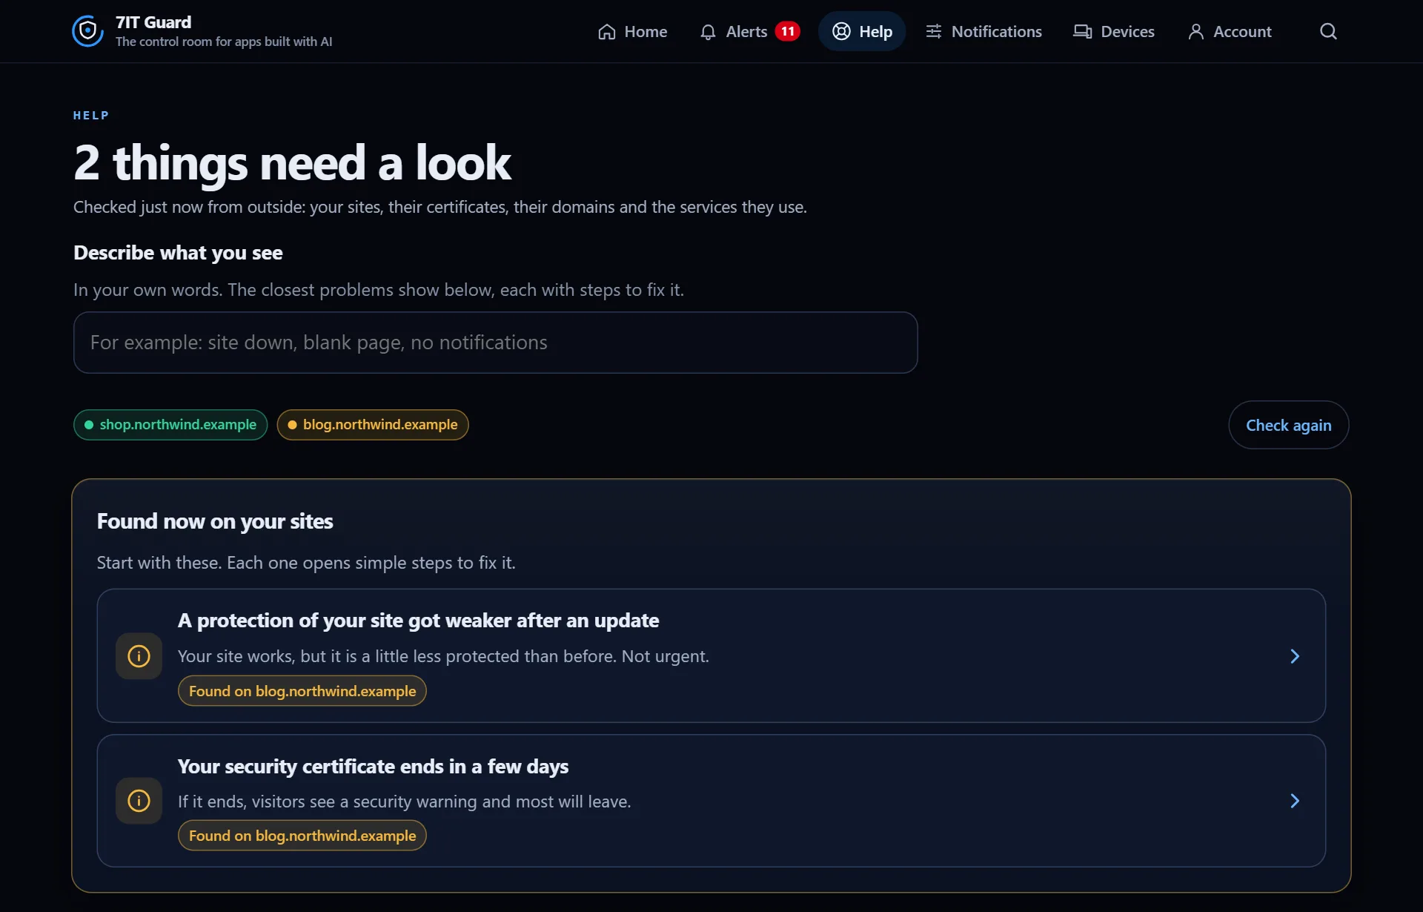Click the Notifications sliders icon
Viewport: 1423px width, 912px height.
934,31
